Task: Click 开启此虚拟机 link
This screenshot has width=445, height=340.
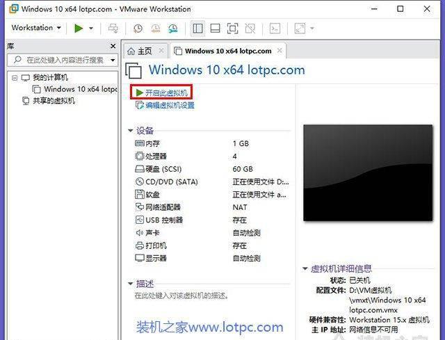Action: pyautogui.click(x=166, y=92)
